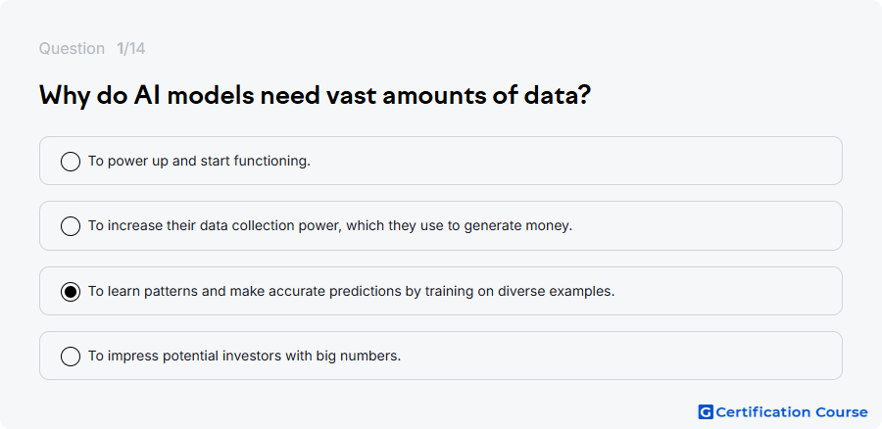This screenshot has height=429, width=882.
Task: Click the words 'AI models' in the heading
Action: [x=193, y=96]
